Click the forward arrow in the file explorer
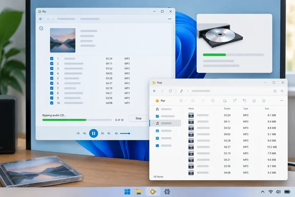The image size is (295, 197). coord(162,91)
